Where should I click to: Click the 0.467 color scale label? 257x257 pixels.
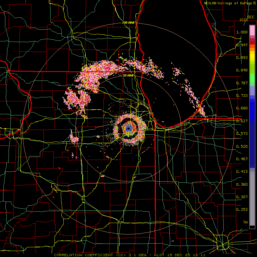242,159
